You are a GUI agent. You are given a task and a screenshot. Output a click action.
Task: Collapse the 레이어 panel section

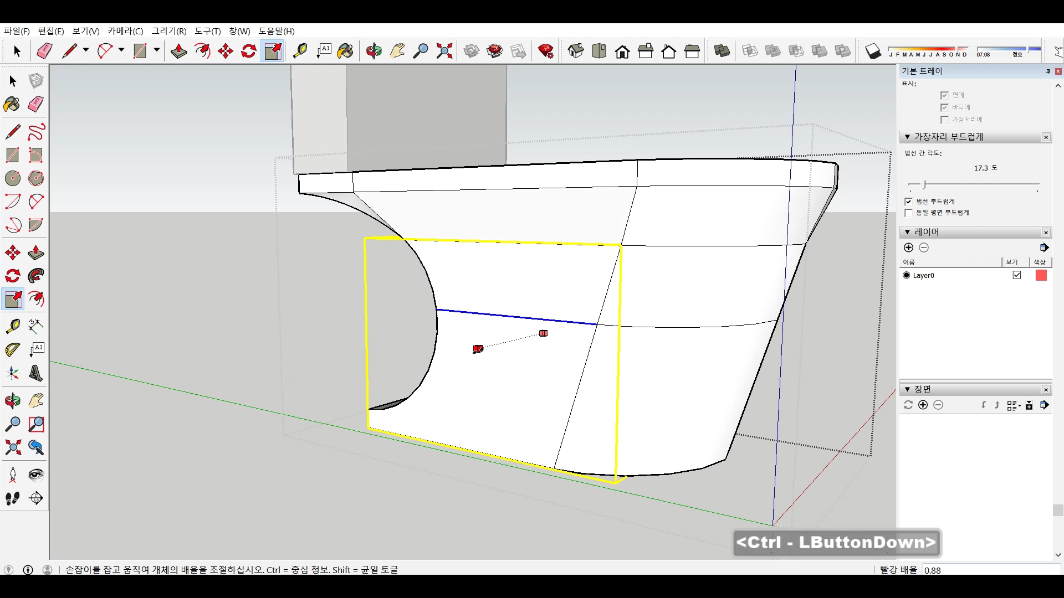[907, 232]
